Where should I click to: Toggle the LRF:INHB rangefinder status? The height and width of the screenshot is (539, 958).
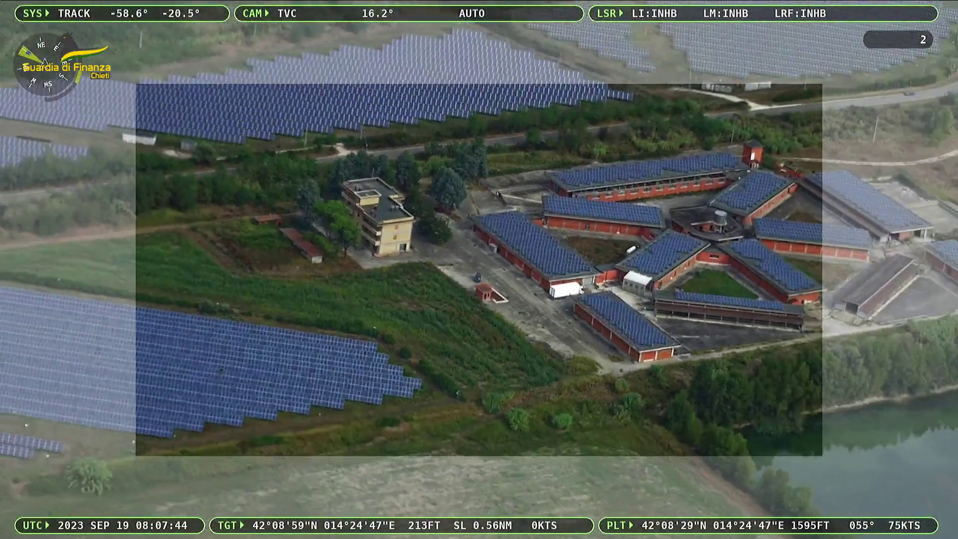tap(800, 13)
